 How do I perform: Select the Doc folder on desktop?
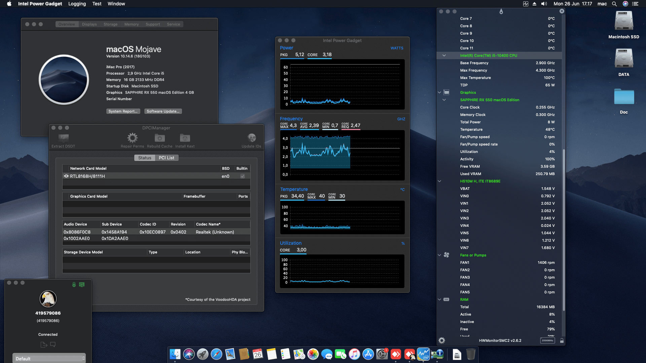tap(624, 101)
